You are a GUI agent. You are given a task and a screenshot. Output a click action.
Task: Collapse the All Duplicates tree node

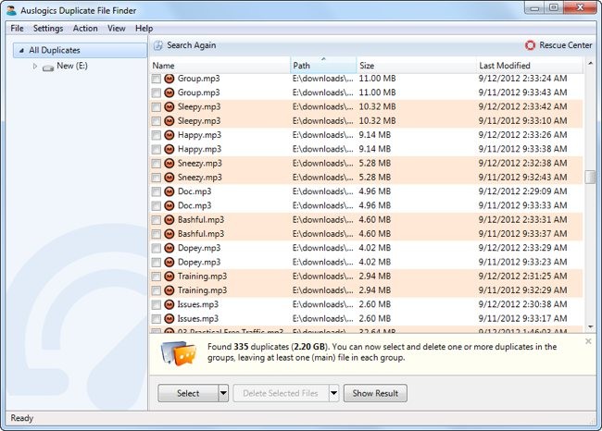point(21,50)
